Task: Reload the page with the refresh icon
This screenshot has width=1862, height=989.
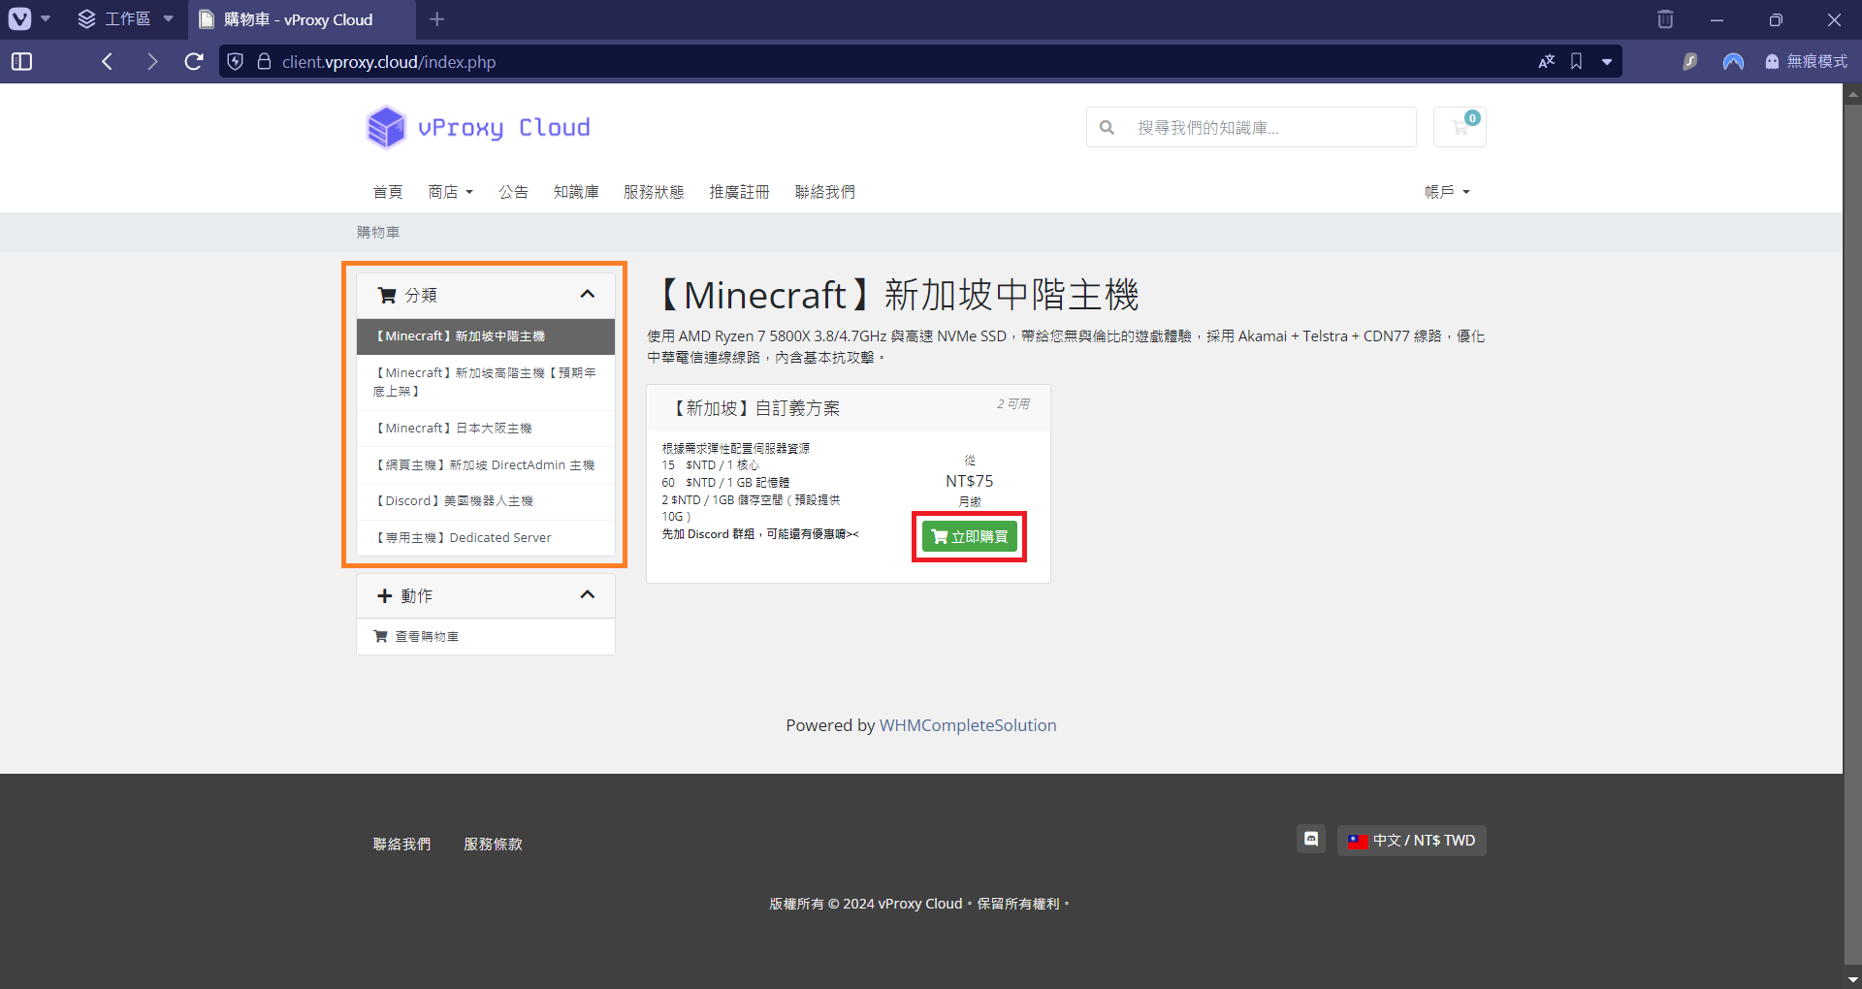Action: tap(194, 62)
